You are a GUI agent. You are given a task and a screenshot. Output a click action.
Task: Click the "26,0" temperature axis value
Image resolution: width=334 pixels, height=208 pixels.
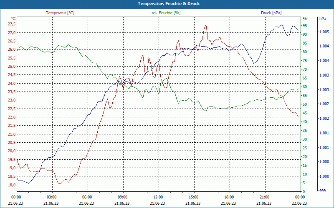click(12, 50)
